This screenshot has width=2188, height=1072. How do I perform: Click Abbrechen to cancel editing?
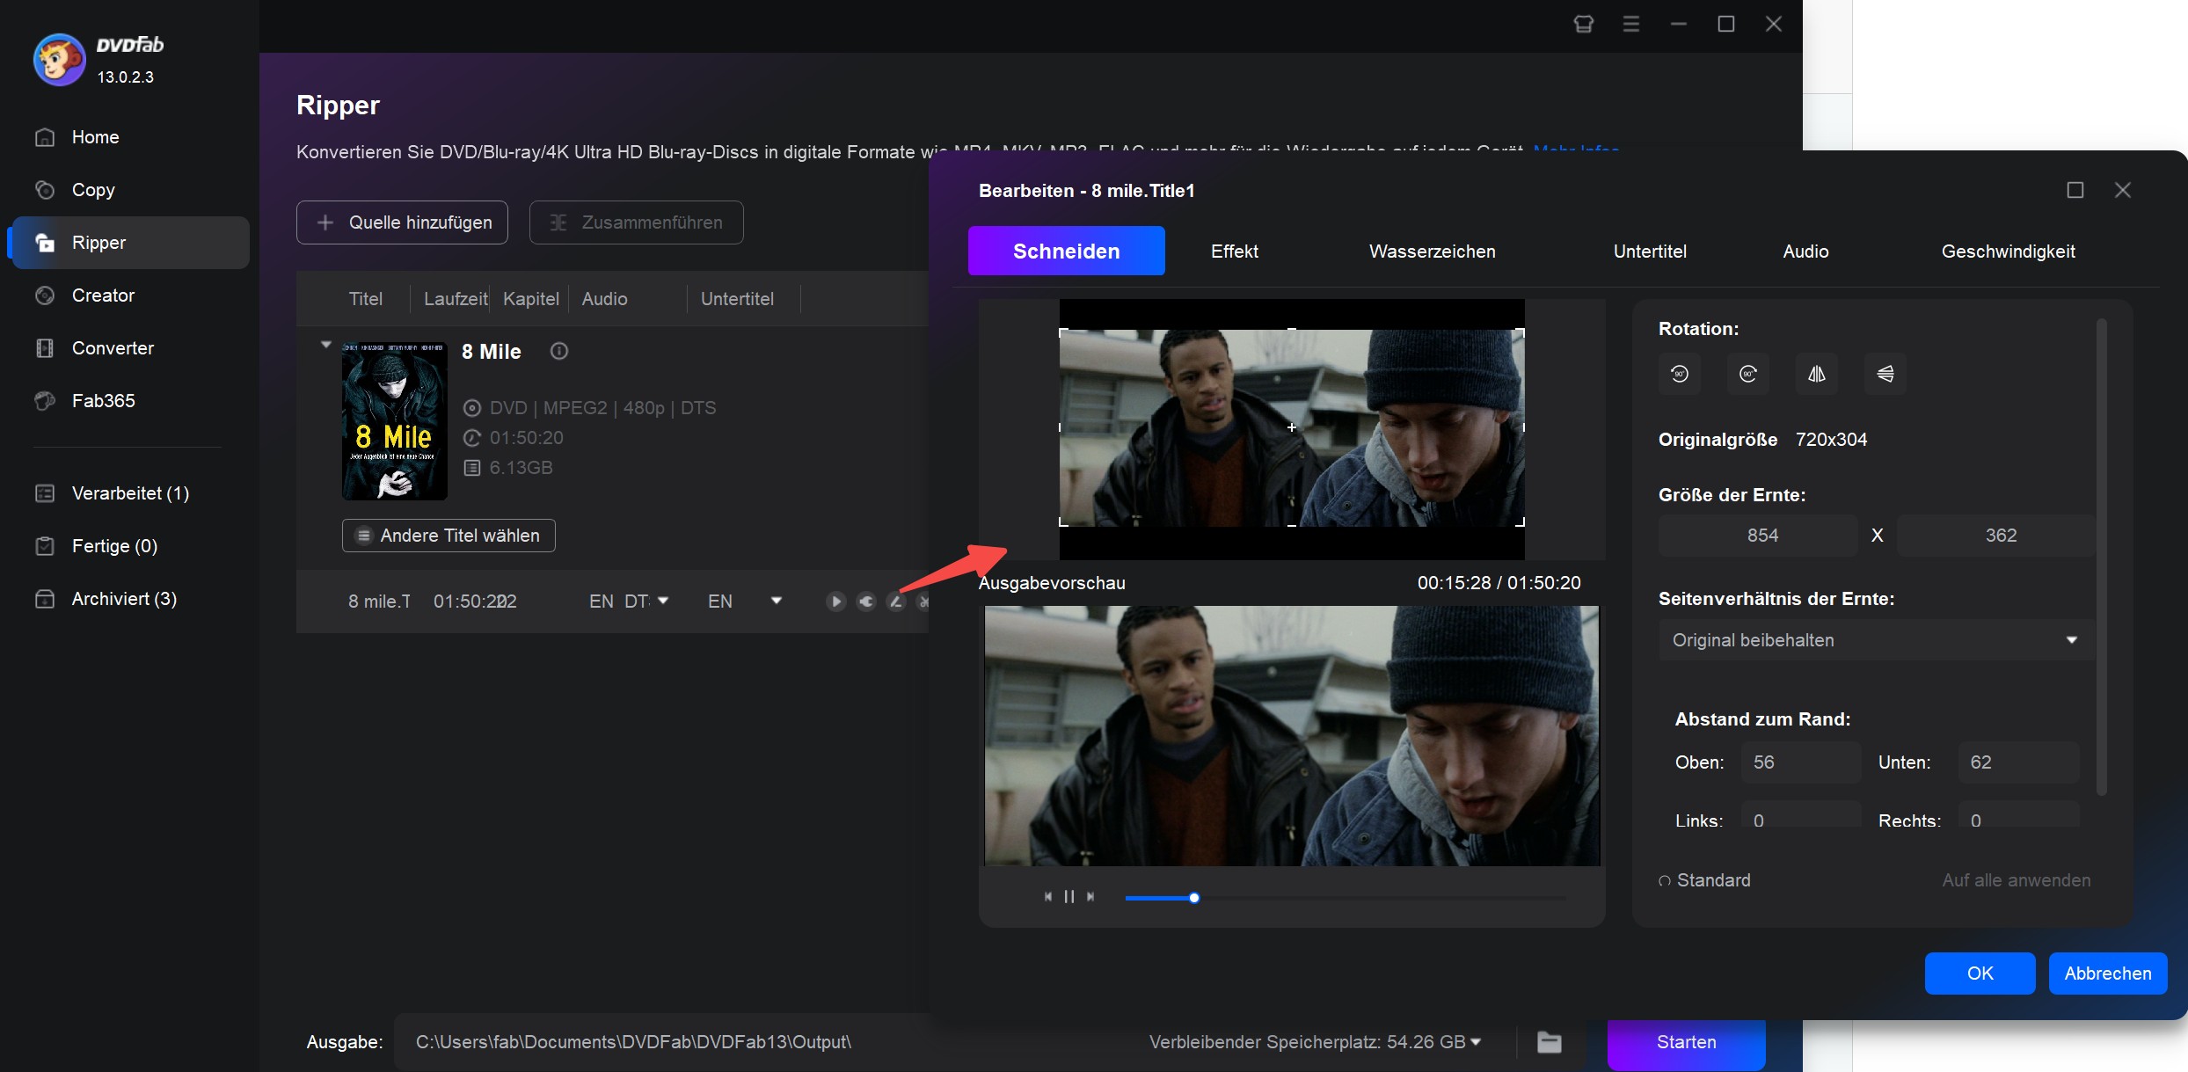click(x=2108, y=974)
